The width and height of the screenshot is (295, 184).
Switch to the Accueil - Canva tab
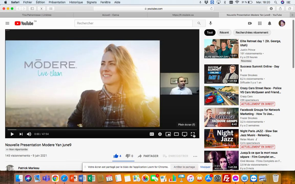click(110, 15)
